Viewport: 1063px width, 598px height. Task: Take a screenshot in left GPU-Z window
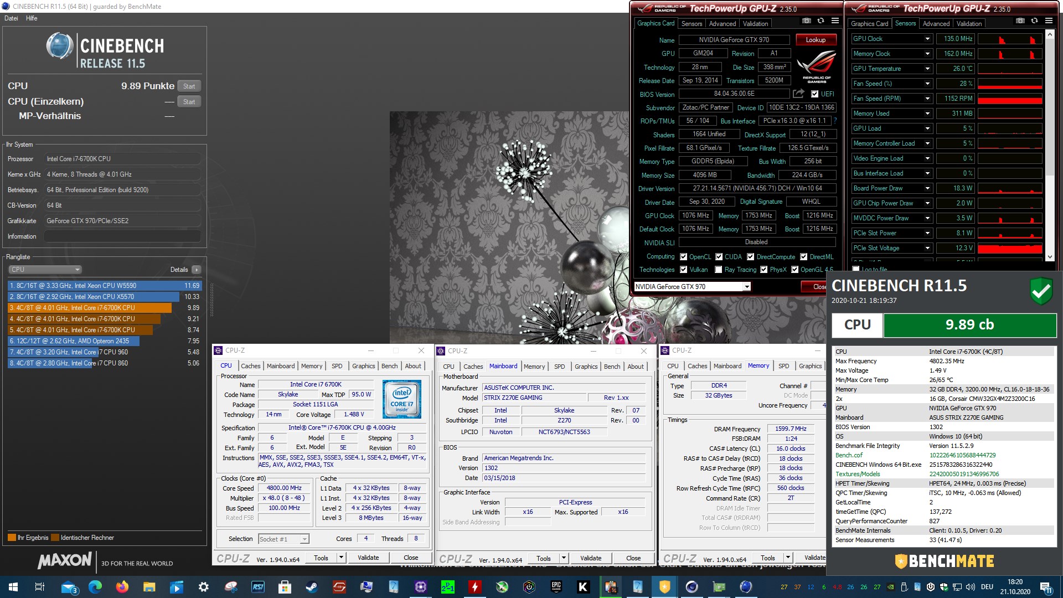click(x=807, y=21)
